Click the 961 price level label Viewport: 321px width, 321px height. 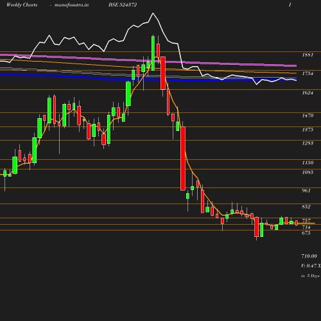coord(306,191)
